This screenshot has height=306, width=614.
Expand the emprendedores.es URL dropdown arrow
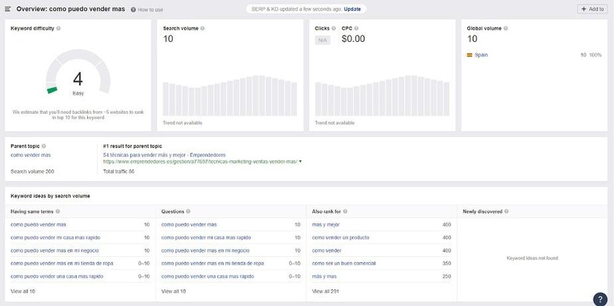[300, 162]
